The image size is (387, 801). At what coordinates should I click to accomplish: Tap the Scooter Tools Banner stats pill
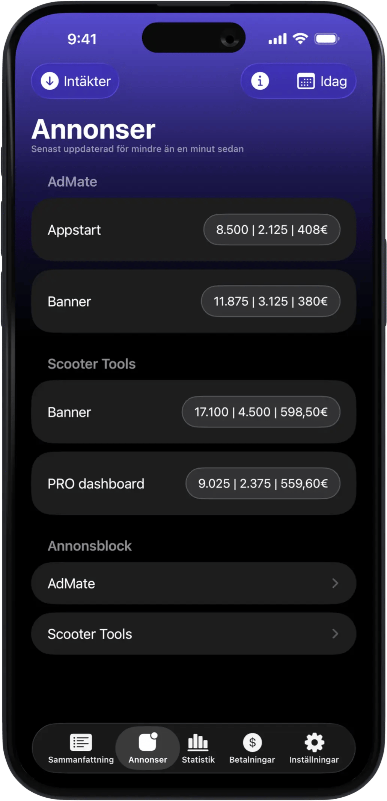pos(261,412)
